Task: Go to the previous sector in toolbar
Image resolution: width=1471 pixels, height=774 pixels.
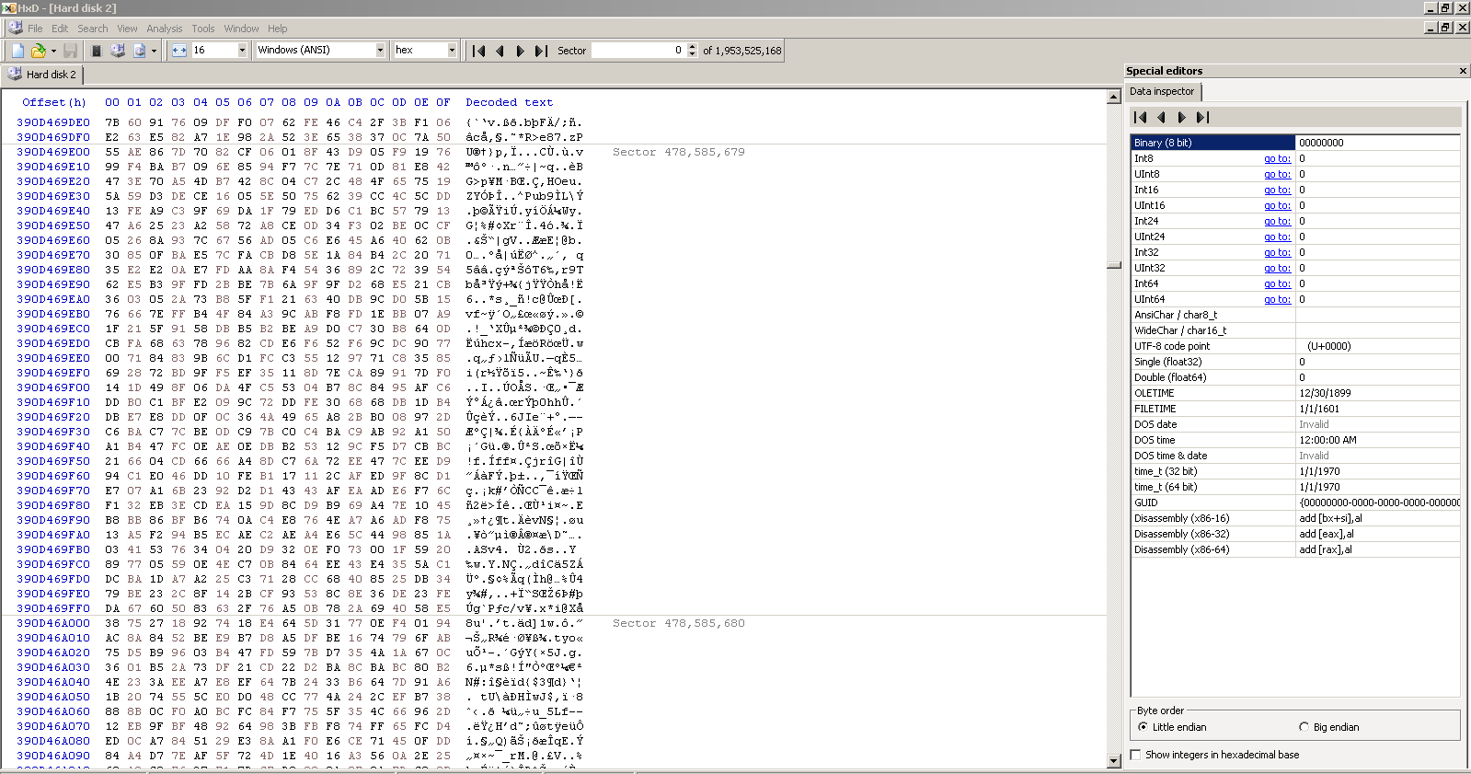Action: click(500, 51)
